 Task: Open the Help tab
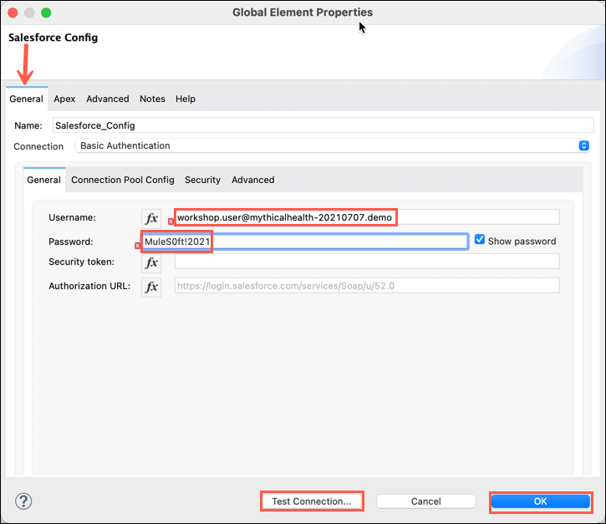186,99
